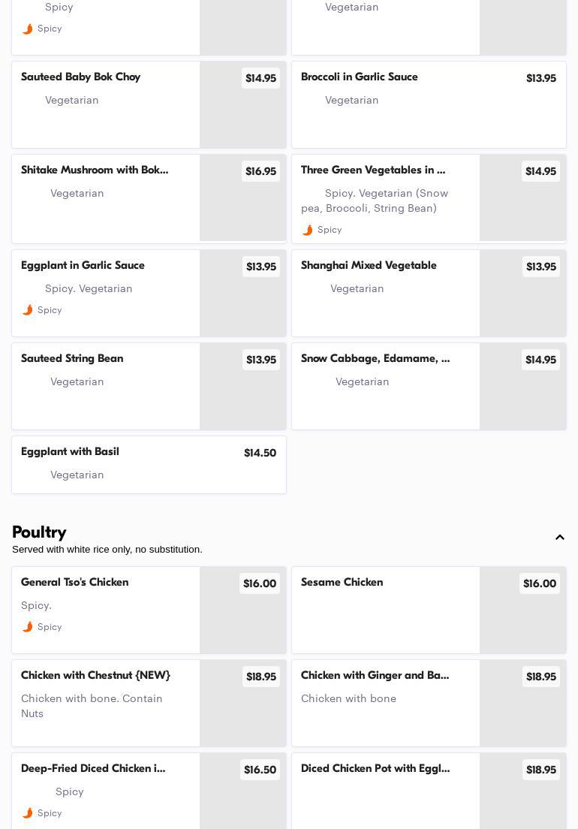Click the spicy chili icon under General Tso's Chicken
The image size is (578, 829).
tap(28, 627)
